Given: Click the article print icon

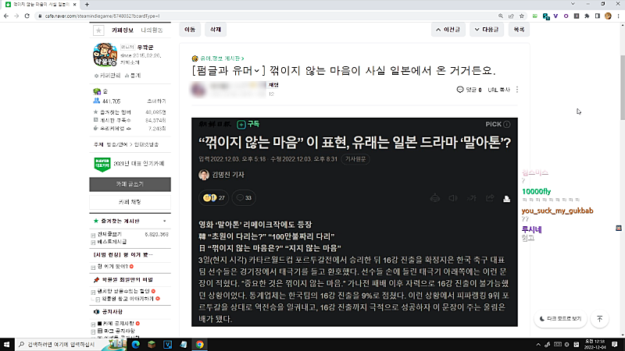Looking at the screenshot, I should pyautogui.click(x=506, y=198).
